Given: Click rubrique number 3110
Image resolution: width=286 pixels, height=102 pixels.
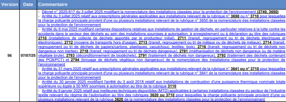Looking at the screenshot, I should click(x=172, y=86).
